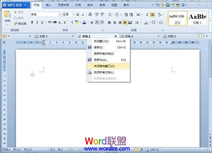Toggle character shading icon
212x153 pixels.
[x=92, y=23]
